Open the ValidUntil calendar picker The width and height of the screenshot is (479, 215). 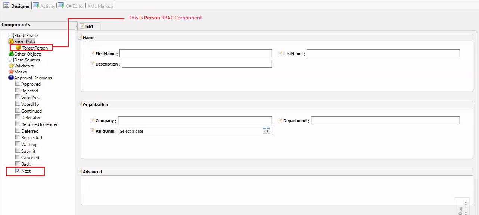pos(266,131)
